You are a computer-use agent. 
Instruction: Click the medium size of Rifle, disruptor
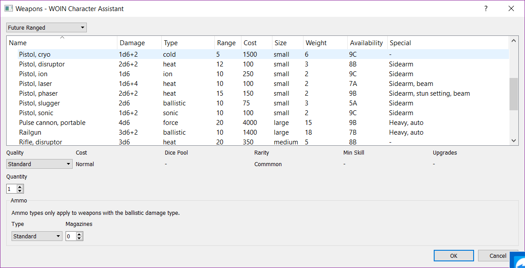286,142
